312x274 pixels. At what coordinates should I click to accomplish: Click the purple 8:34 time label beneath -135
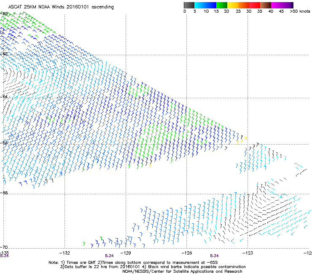click(4, 256)
